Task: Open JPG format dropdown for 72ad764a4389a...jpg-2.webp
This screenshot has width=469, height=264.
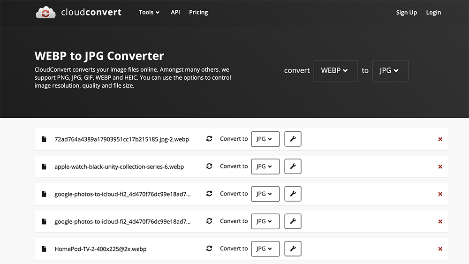Action: pos(265,139)
